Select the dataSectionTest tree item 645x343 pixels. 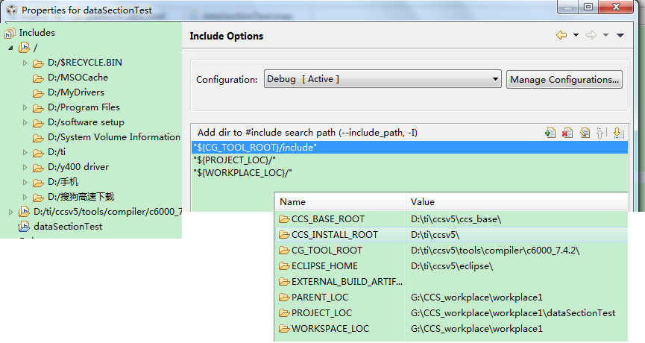pyautogui.click(x=68, y=226)
